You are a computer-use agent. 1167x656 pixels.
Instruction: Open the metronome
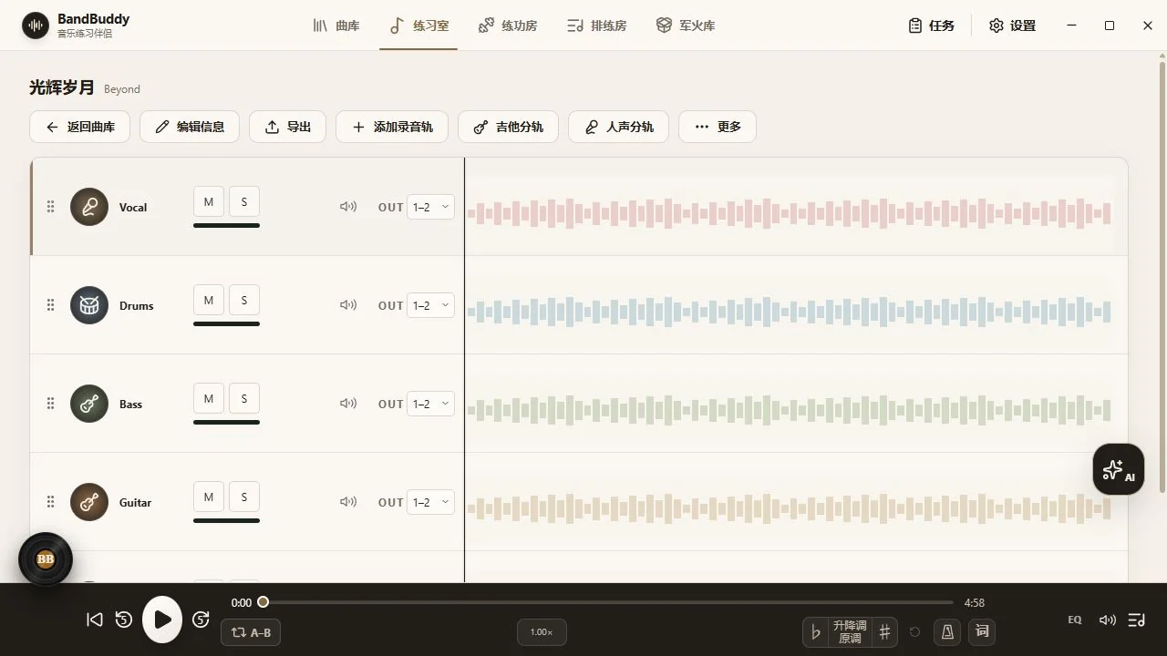(947, 632)
